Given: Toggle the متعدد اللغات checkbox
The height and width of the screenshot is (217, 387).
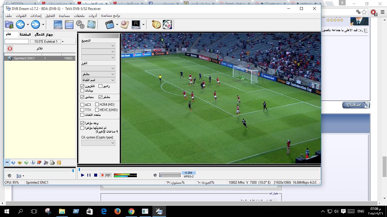Looking at the screenshot, I should 82,115.
